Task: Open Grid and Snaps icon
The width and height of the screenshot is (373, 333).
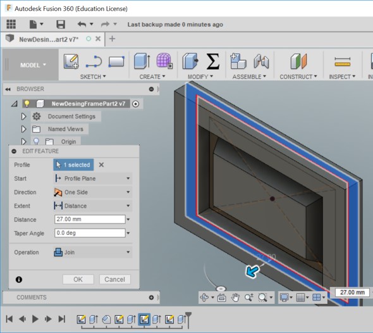Action: (x=300, y=298)
